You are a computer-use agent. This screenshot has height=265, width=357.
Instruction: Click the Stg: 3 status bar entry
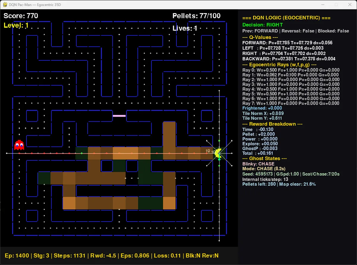(x=41, y=256)
